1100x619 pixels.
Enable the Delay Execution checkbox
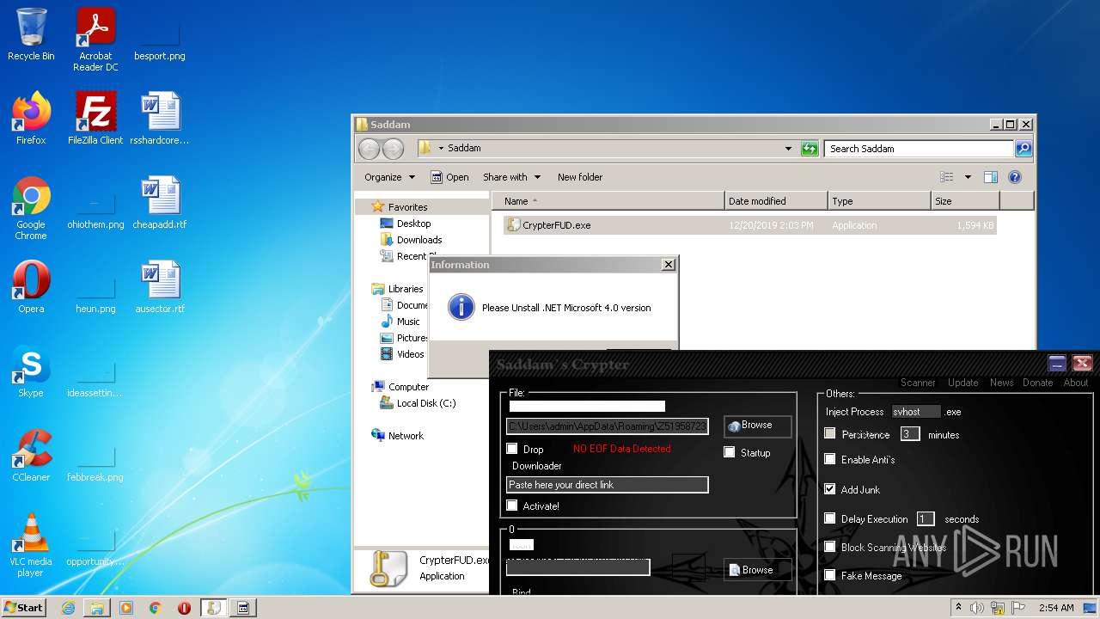point(829,518)
